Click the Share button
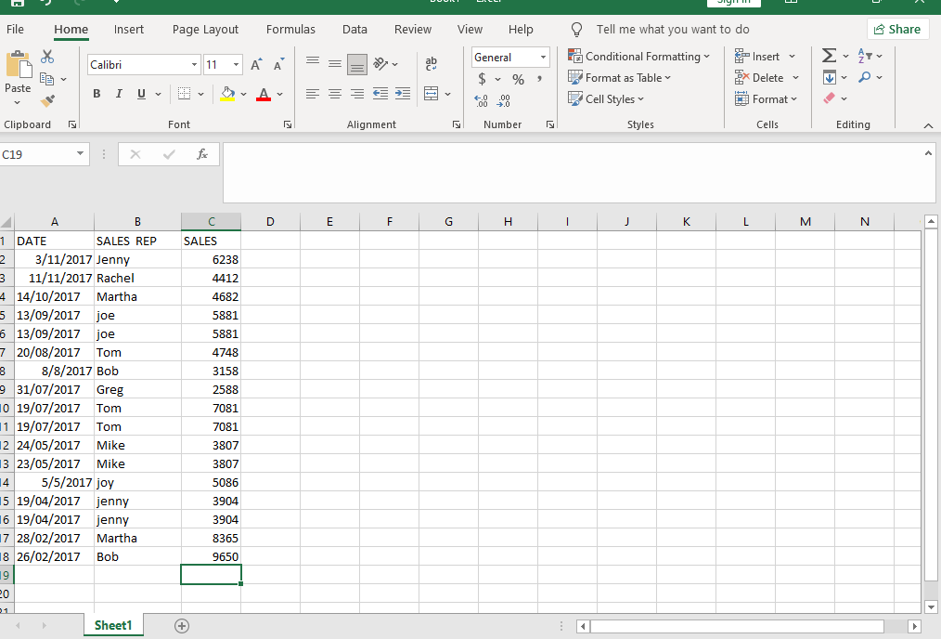This screenshot has width=941, height=639. [897, 29]
